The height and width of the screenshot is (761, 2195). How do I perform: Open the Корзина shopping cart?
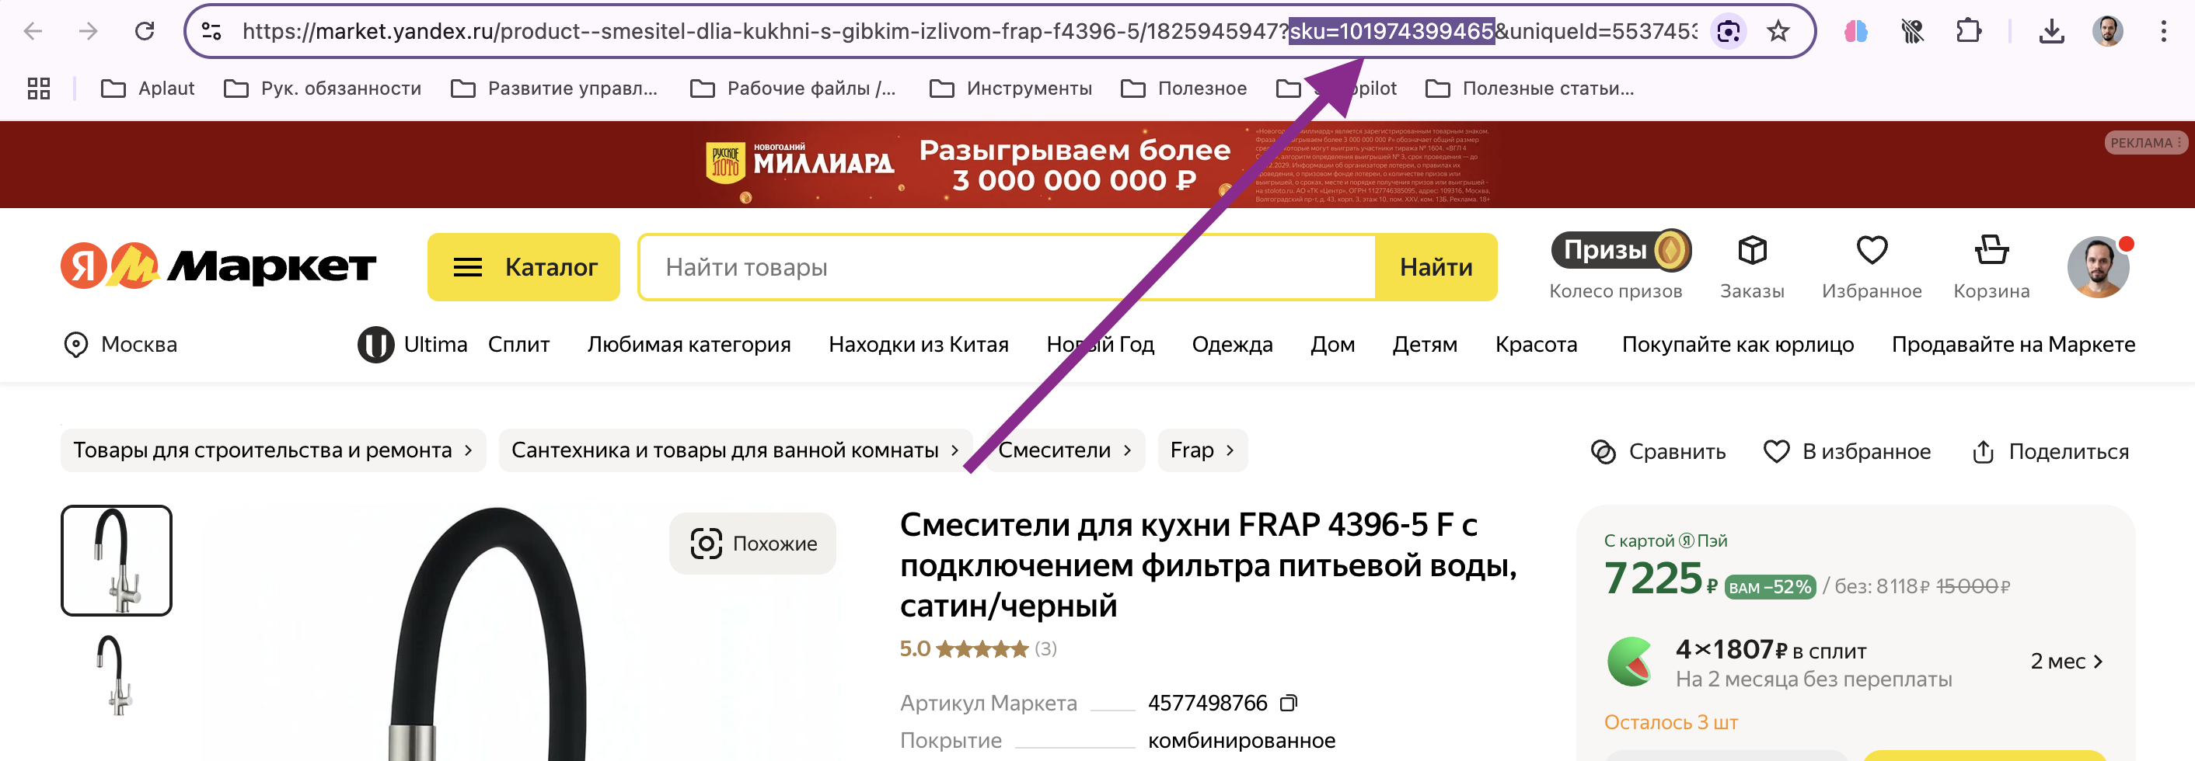pos(1991,266)
